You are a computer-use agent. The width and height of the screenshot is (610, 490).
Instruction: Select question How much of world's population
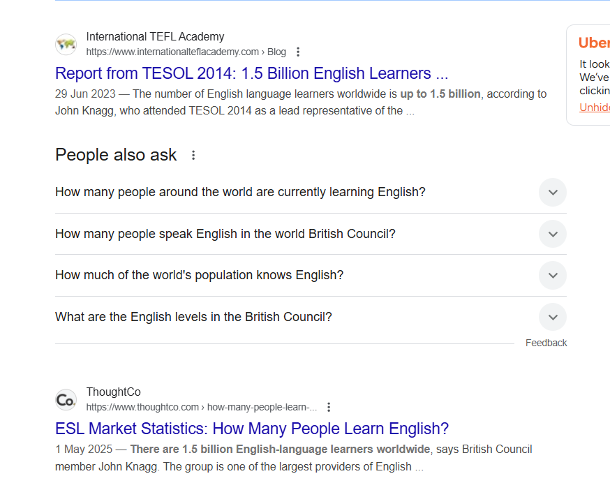[x=199, y=275]
